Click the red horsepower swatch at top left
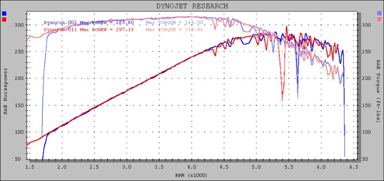The width and height of the screenshot is (384, 181). click(x=4, y=19)
